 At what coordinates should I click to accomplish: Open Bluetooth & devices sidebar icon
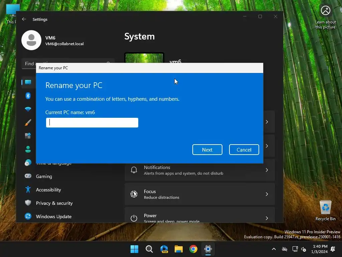point(28,96)
